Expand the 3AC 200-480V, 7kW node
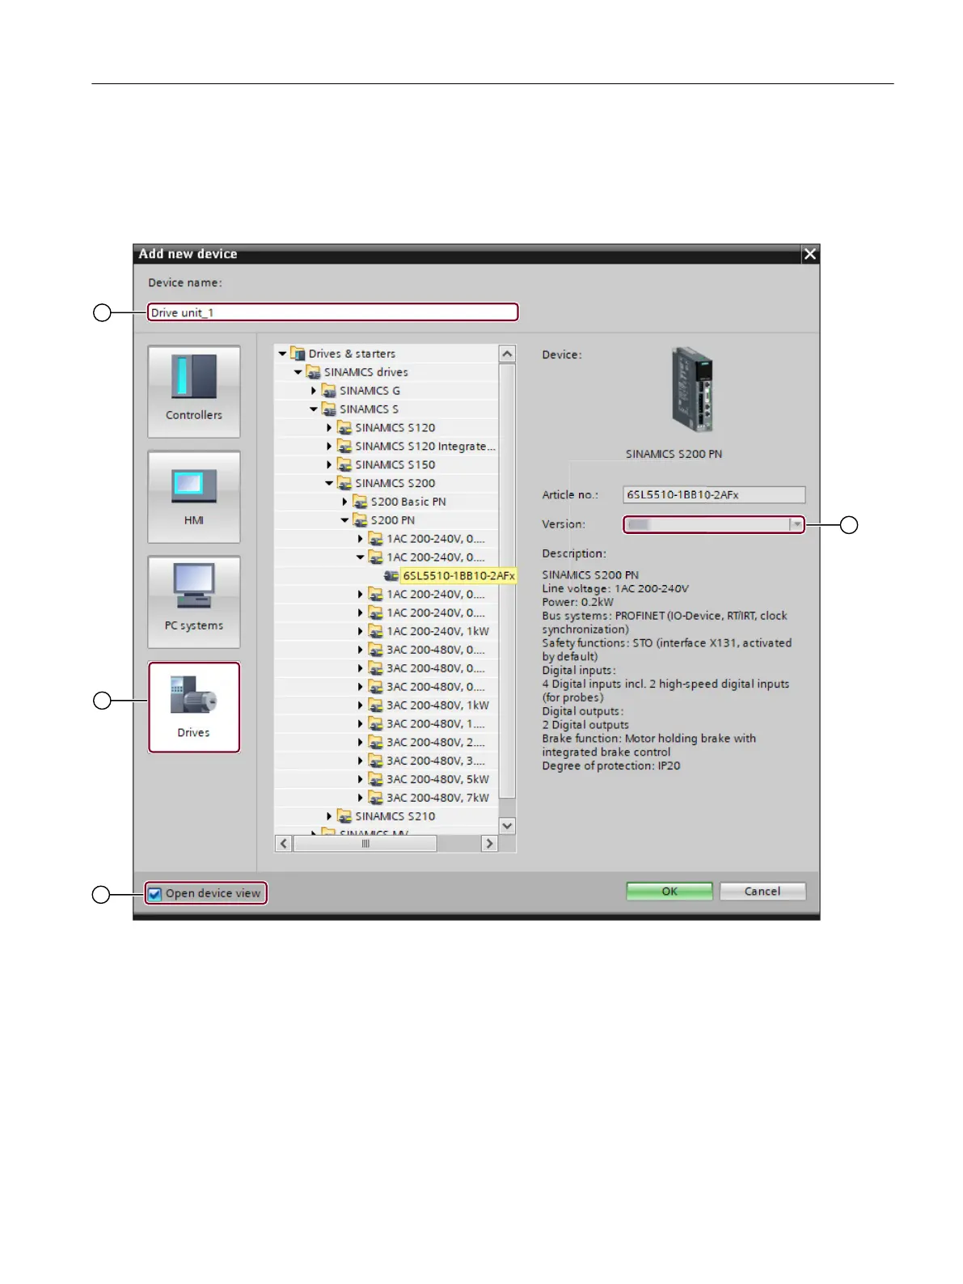963x1284 pixels. click(361, 798)
